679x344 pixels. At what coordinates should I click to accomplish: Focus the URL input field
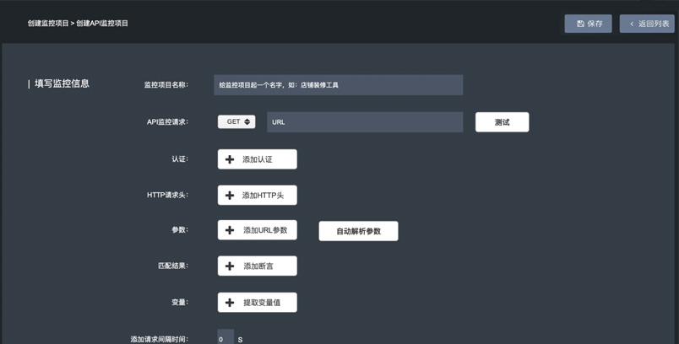click(365, 122)
